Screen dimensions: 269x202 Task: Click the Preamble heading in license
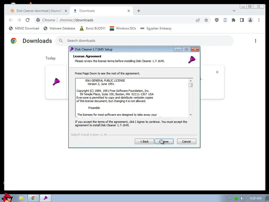94,108
